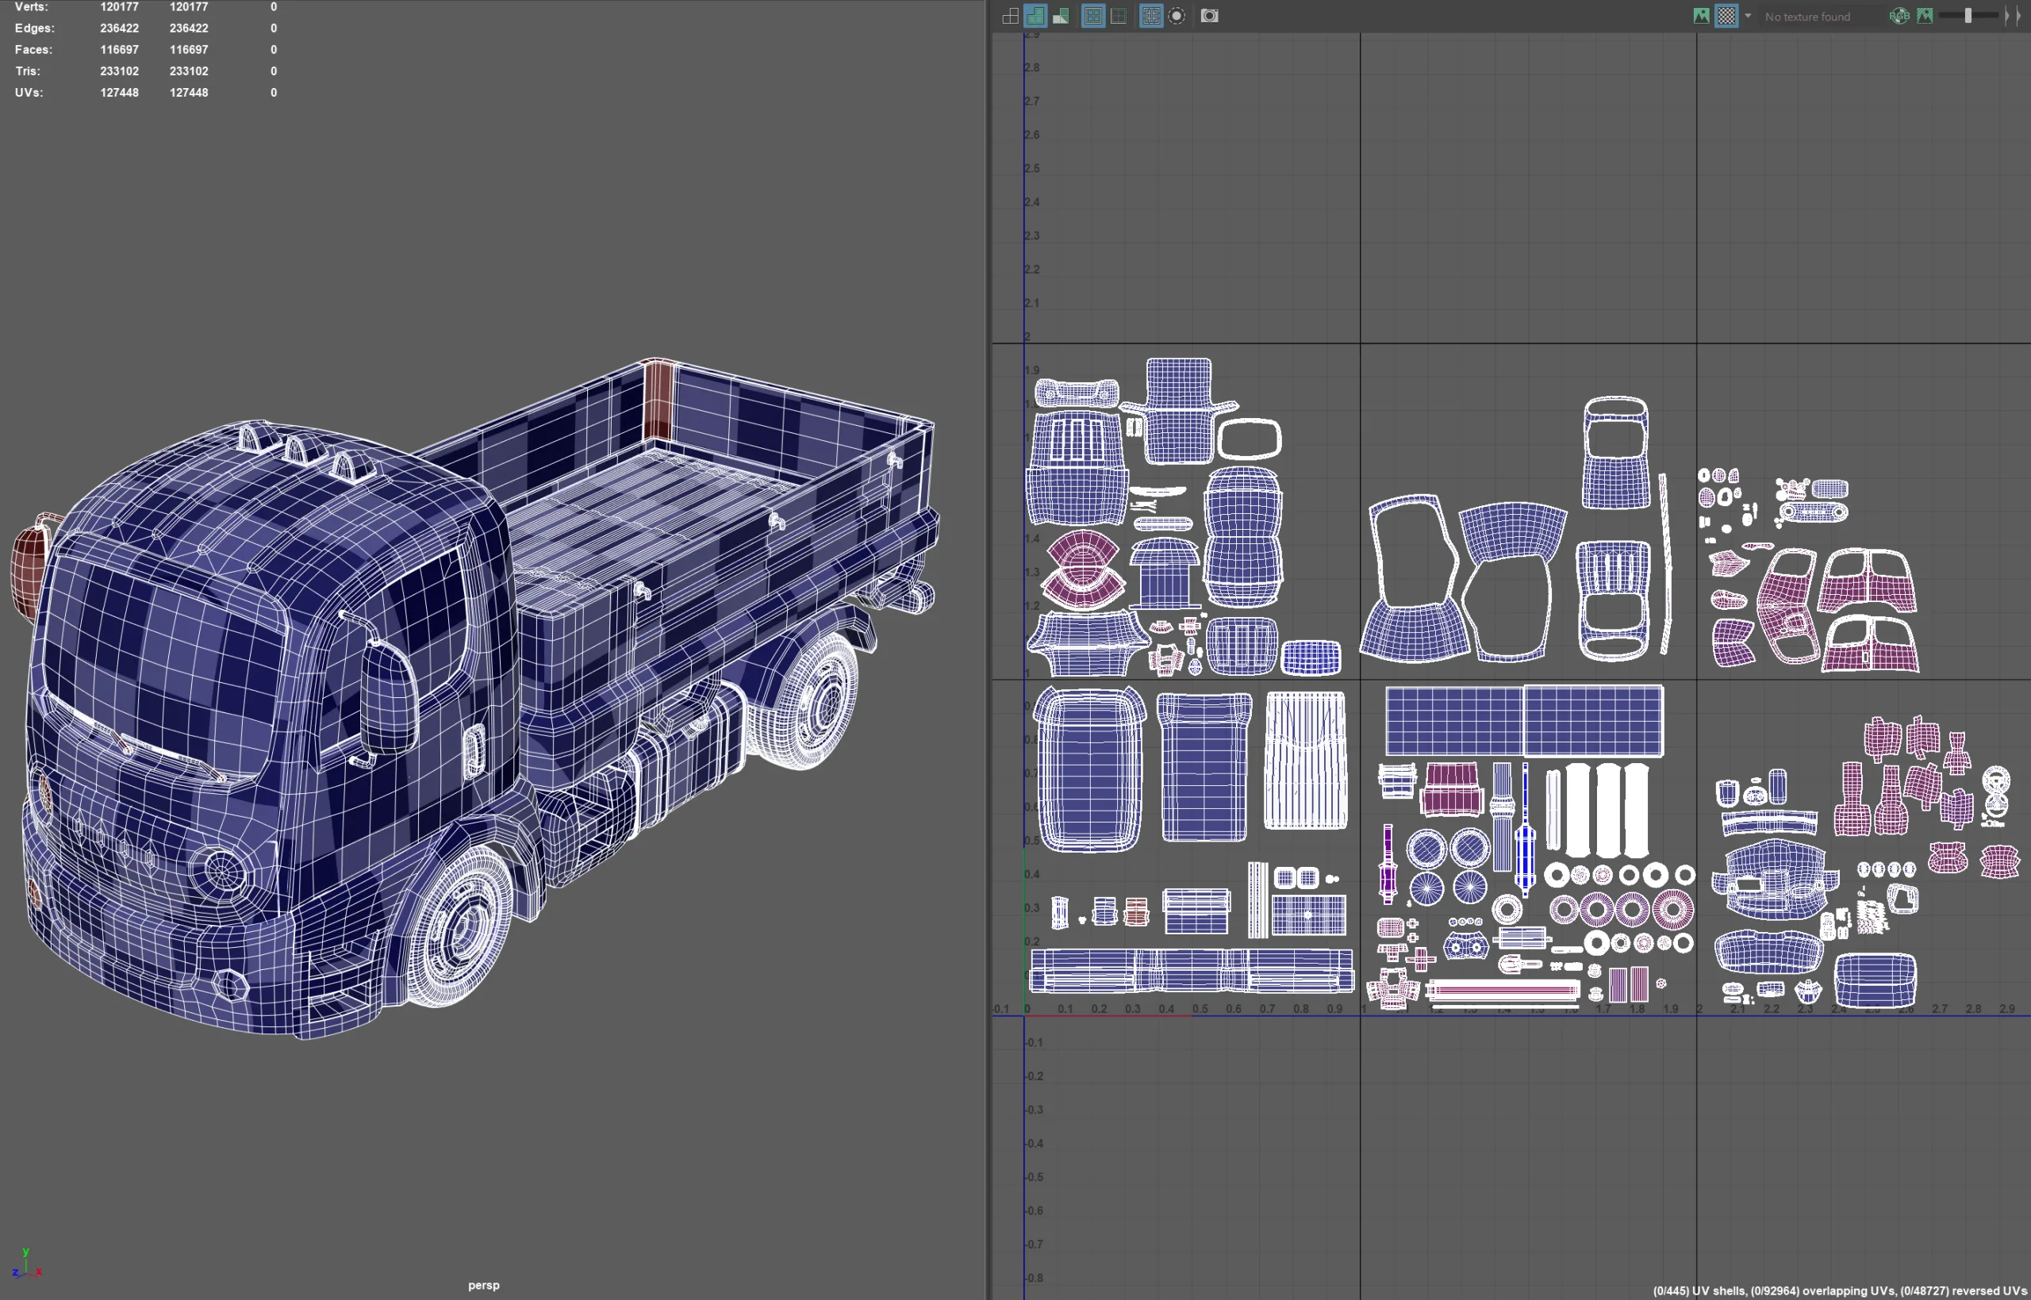
Task: Click the '-0.5' vertical axis label
Action: 1035,1177
